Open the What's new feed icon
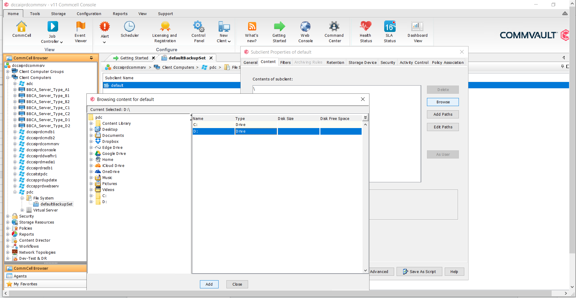The width and height of the screenshot is (576, 298). point(252,27)
